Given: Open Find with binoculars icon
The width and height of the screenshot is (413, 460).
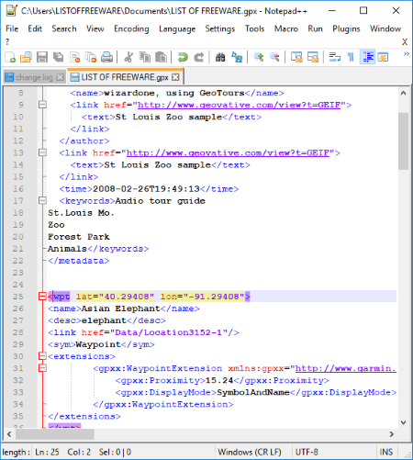Looking at the screenshot, I should [x=220, y=57].
